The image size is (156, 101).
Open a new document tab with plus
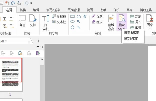click(x=38, y=41)
